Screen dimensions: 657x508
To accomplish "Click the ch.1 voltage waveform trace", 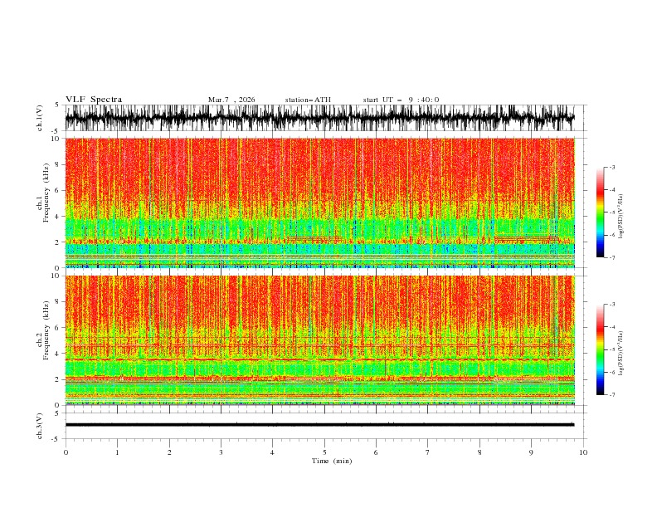I will tap(319, 118).
